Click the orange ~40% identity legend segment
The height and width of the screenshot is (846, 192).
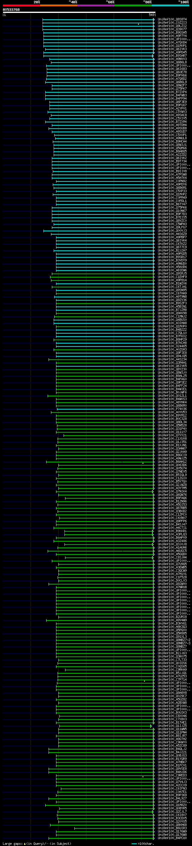[x=59, y=5]
